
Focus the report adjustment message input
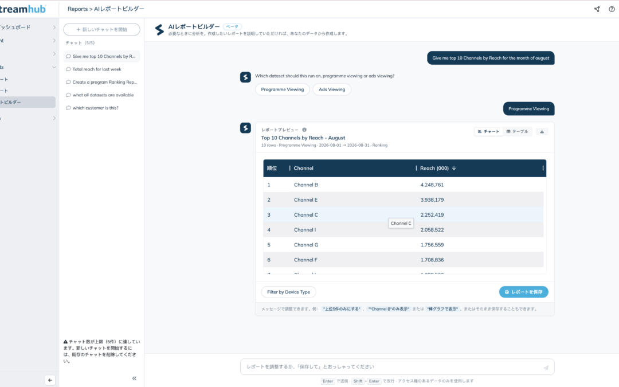pyautogui.click(x=397, y=368)
